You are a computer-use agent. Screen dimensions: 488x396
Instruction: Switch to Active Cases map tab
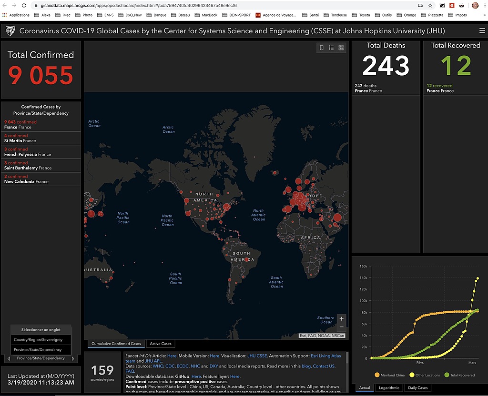tap(161, 344)
